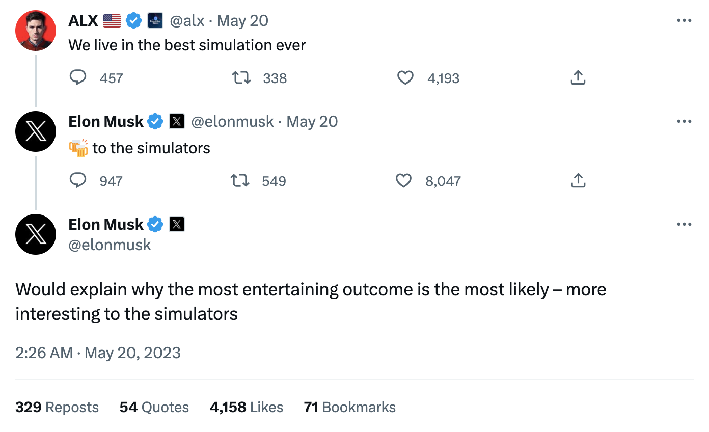
Task: Open more options on the bottom tweet
Action: (684, 224)
